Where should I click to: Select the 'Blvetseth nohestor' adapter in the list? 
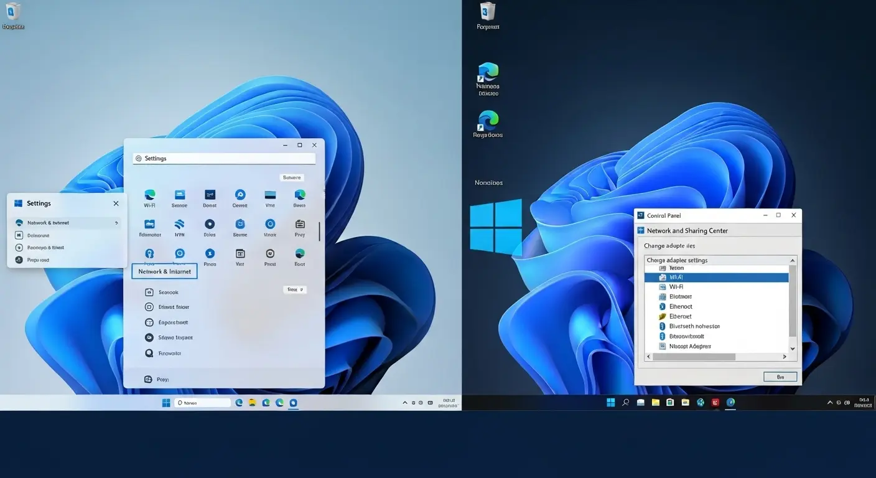717,326
